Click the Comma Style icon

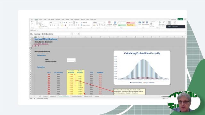pos(100,25)
